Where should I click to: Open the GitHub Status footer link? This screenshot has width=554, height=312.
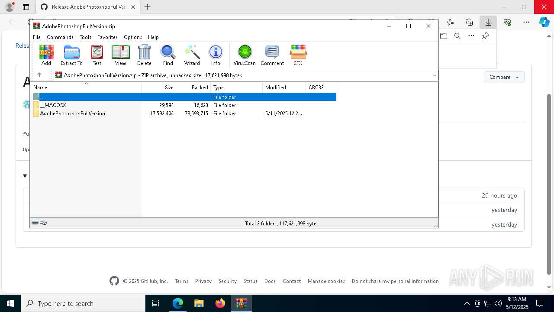pyautogui.click(x=251, y=281)
